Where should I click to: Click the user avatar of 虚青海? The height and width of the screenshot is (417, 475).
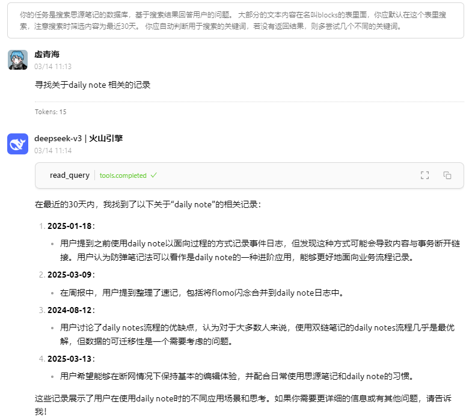(17, 60)
